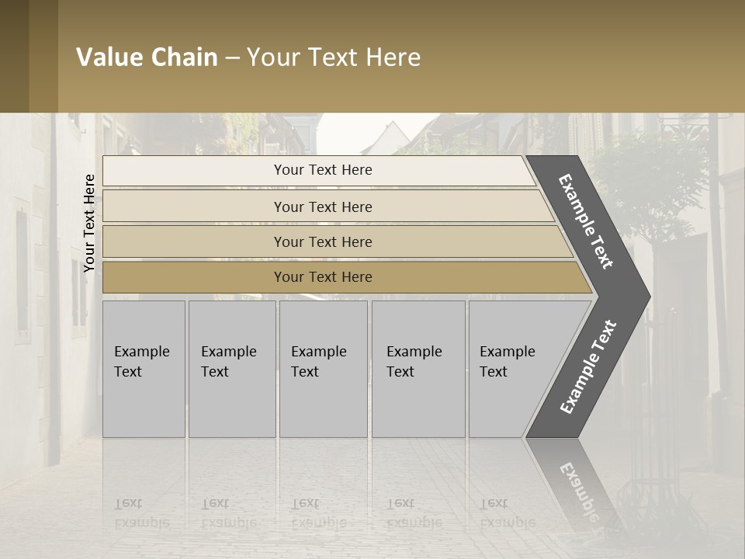This screenshot has height=559, width=745.
Task: Click the dark brown stripe left of header
Action: 28,56
